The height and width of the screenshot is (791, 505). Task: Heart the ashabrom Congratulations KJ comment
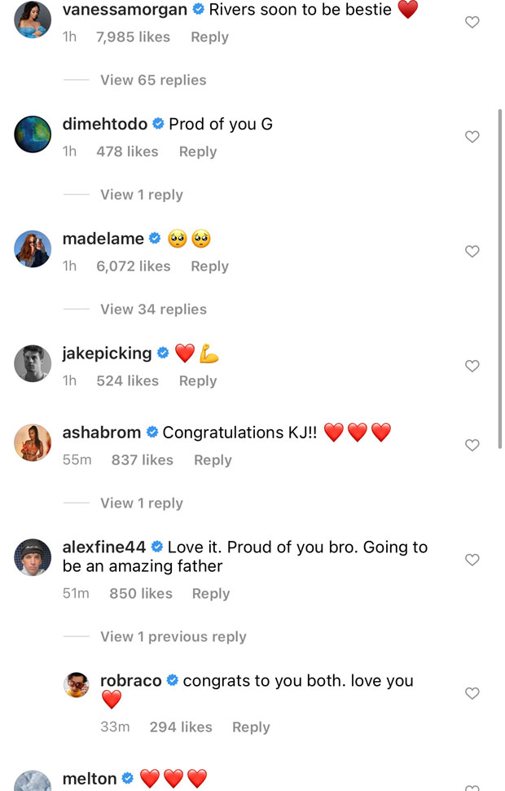pyautogui.click(x=472, y=446)
